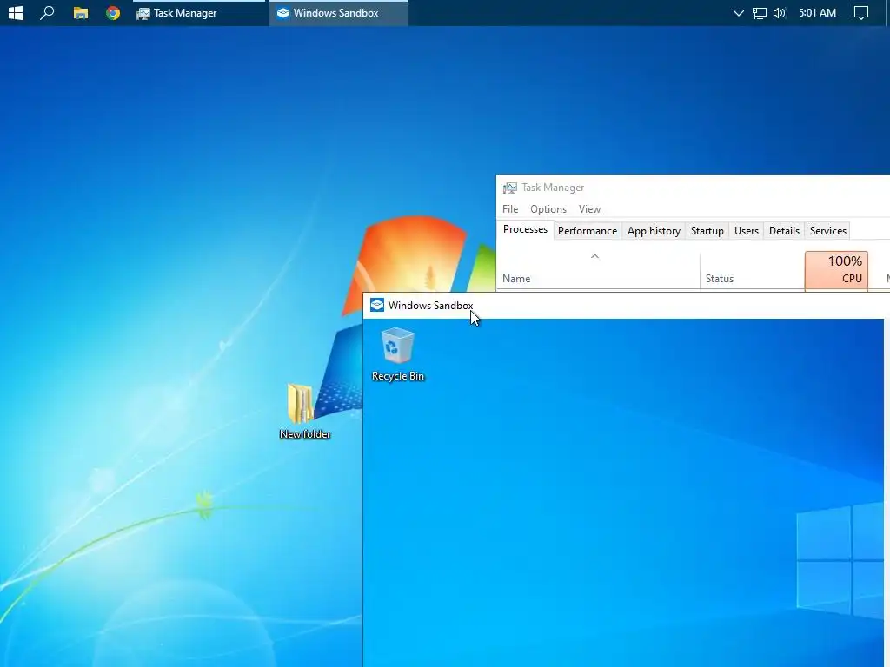This screenshot has height=667, width=890.
Task: Click the 5:01 AM clock
Action: [x=817, y=12]
